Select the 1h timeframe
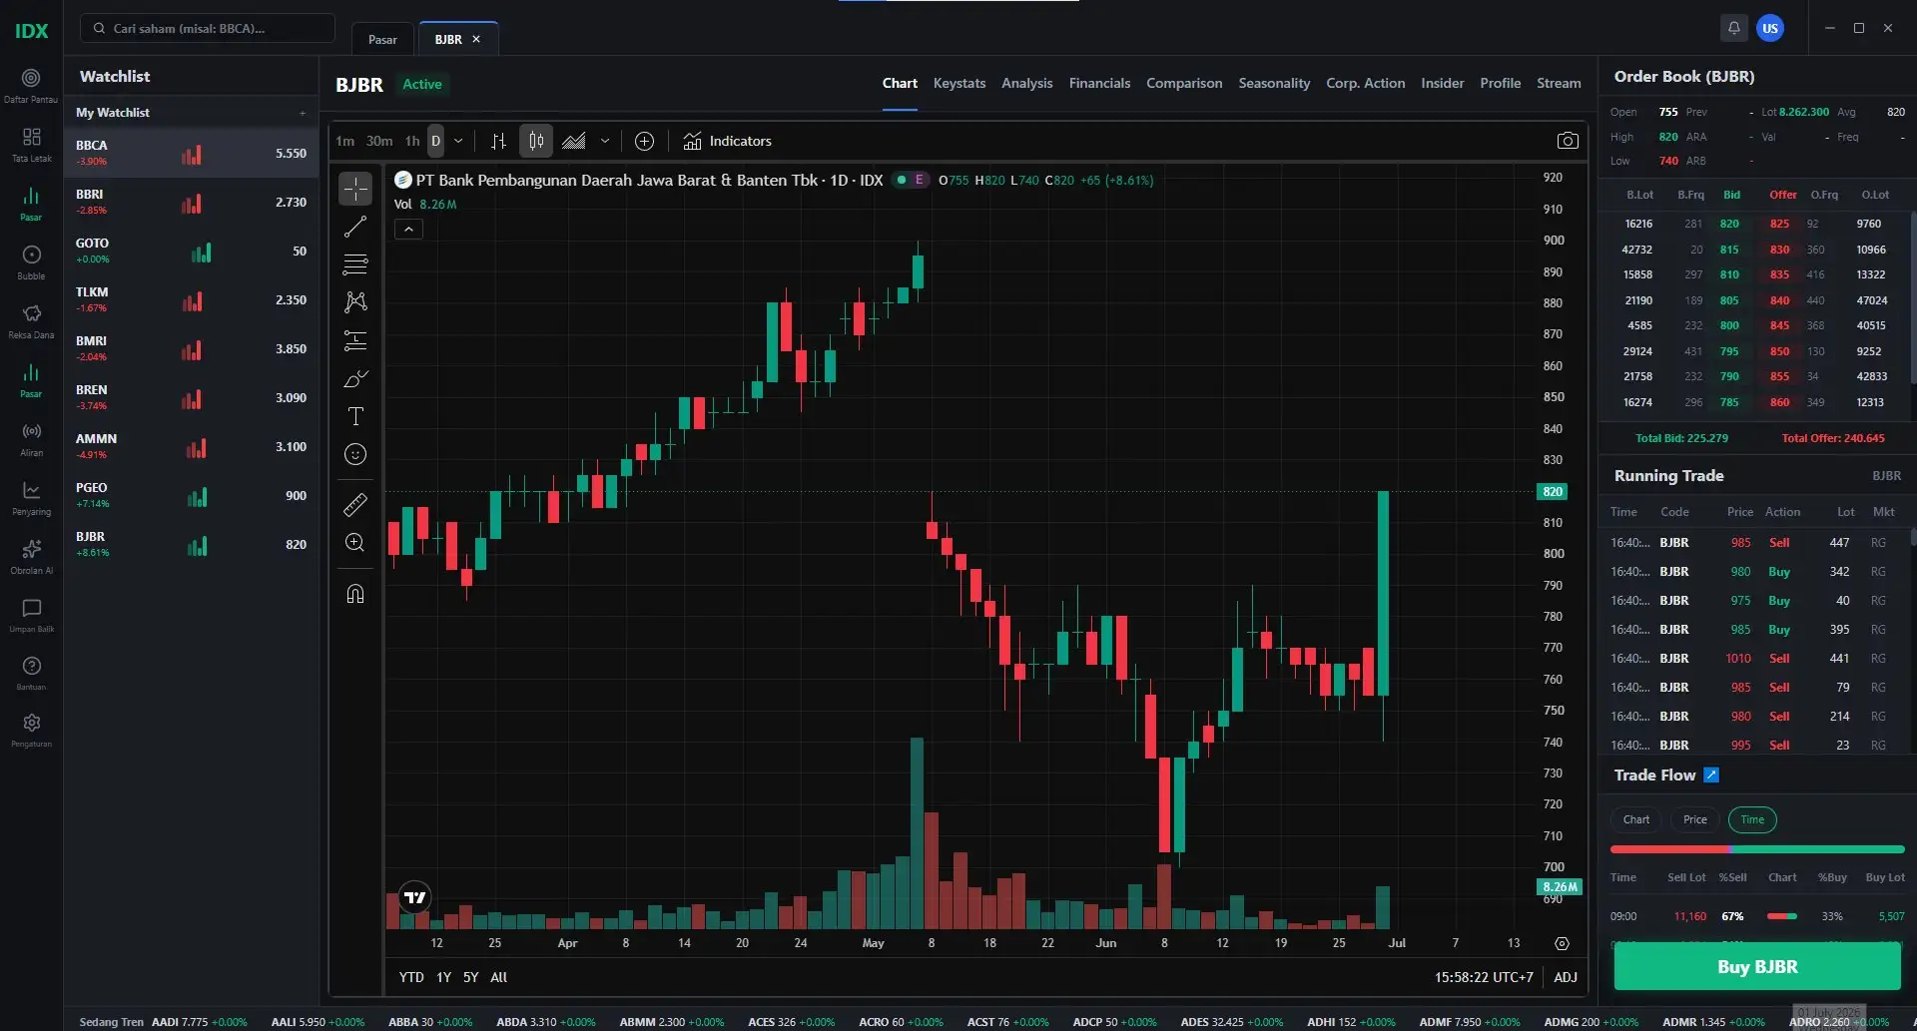Viewport: 1917px width, 1031px height. click(412, 141)
